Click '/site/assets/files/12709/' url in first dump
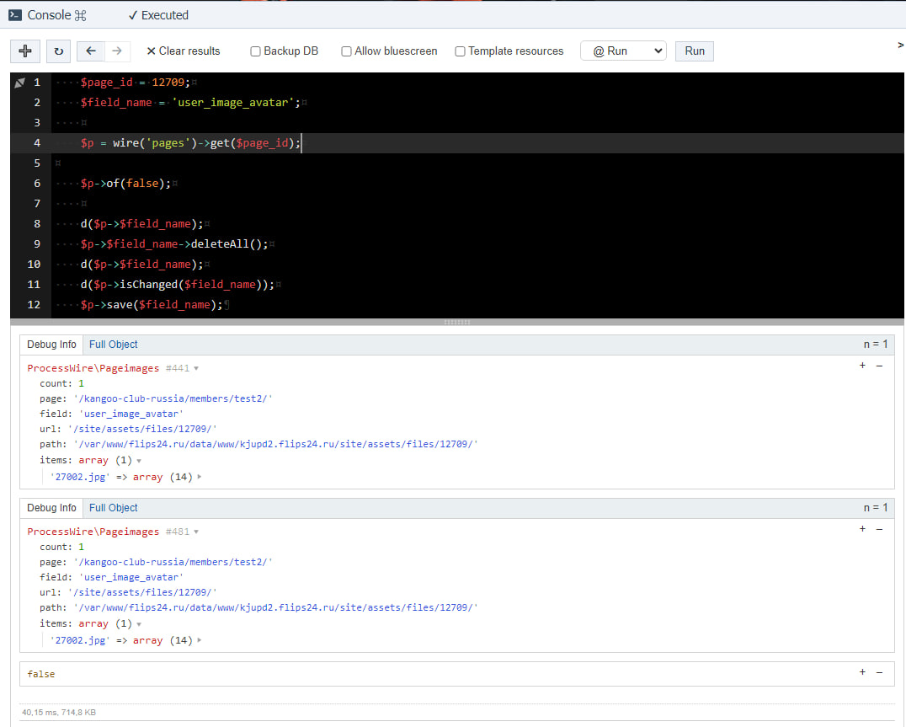Screen dimensions: 906x727 (x=142, y=429)
